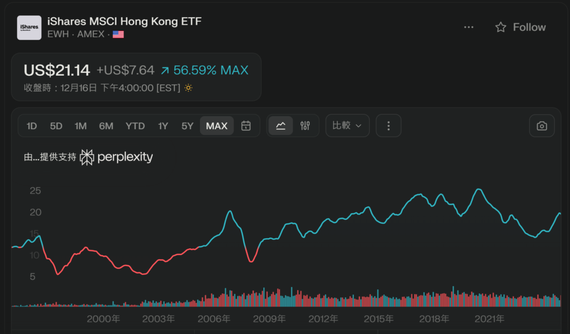Select the 1D time range
570x334 pixels.
coord(32,126)
